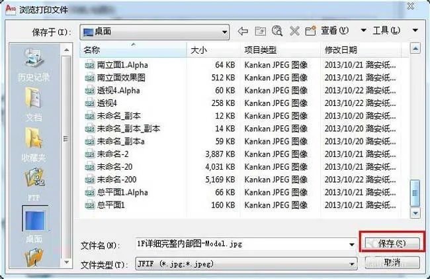Click the sidebar scroll up arrow
430x279 pixels.
[x=66, y=50]
